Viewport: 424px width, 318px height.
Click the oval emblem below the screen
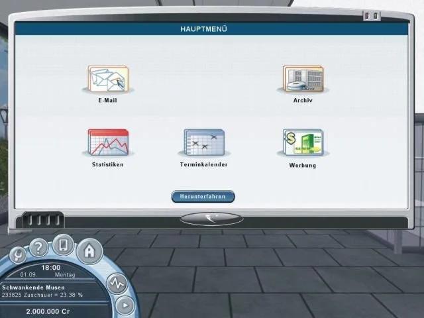212,219
